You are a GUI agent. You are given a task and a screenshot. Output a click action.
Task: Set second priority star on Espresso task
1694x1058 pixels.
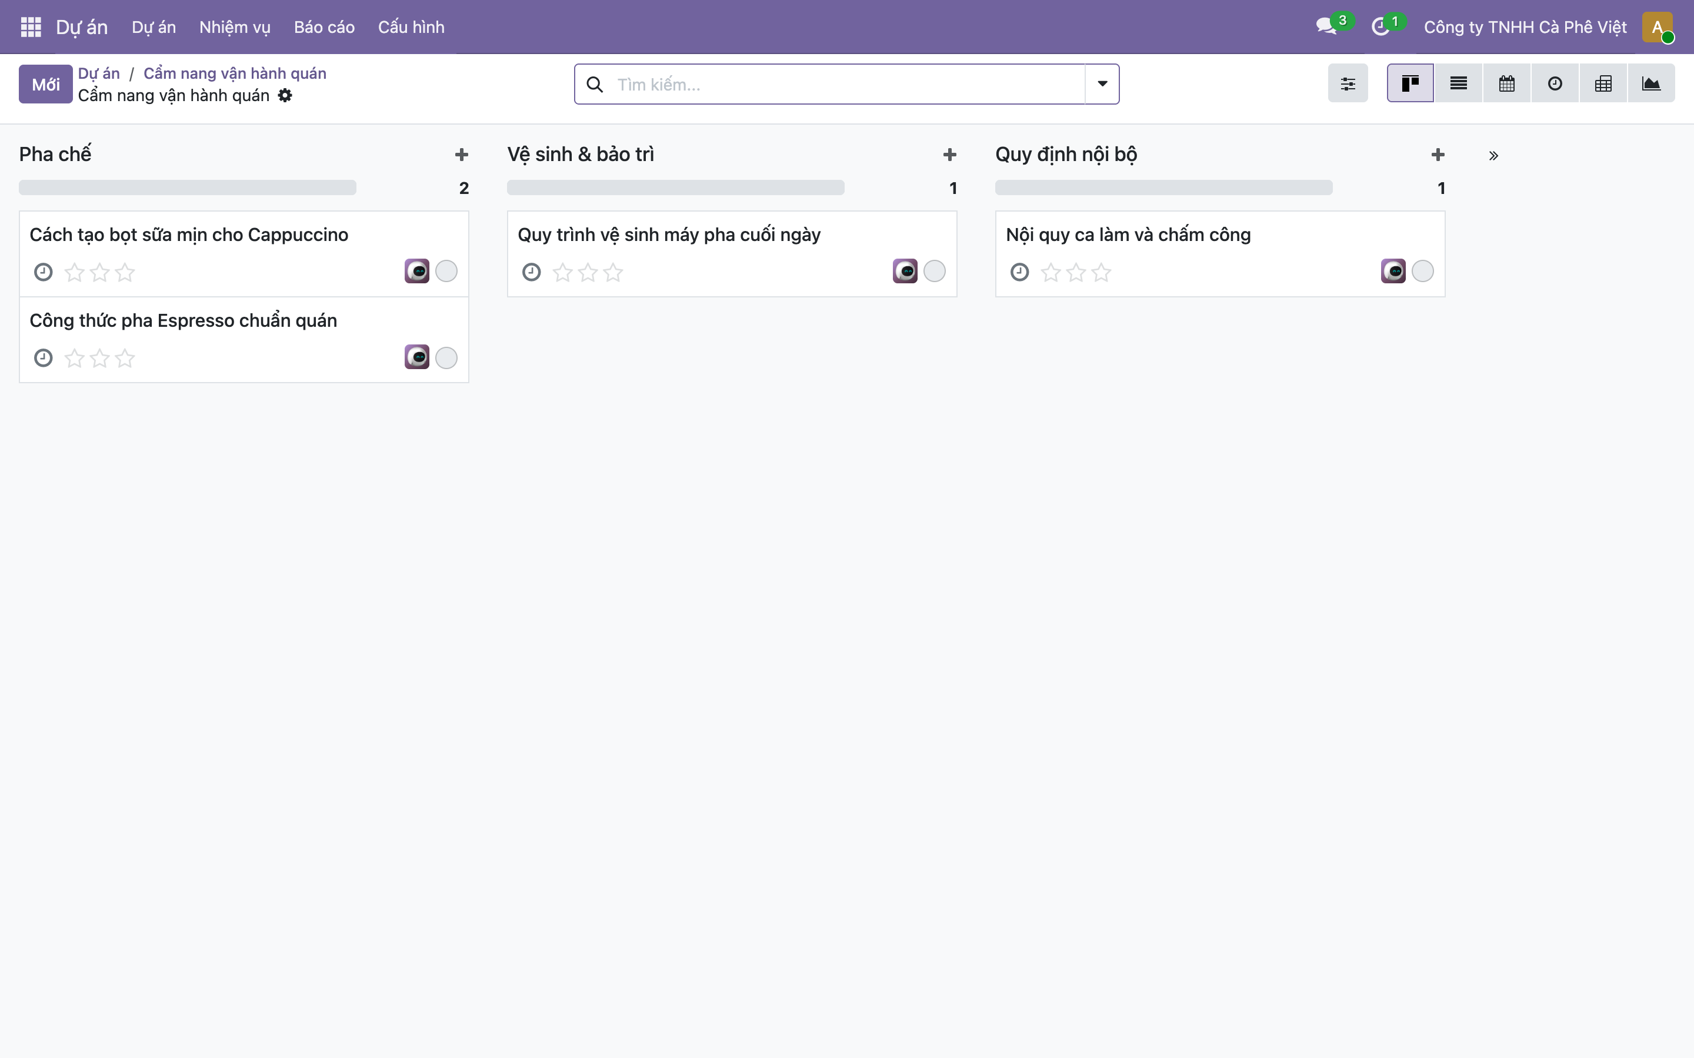99,359
